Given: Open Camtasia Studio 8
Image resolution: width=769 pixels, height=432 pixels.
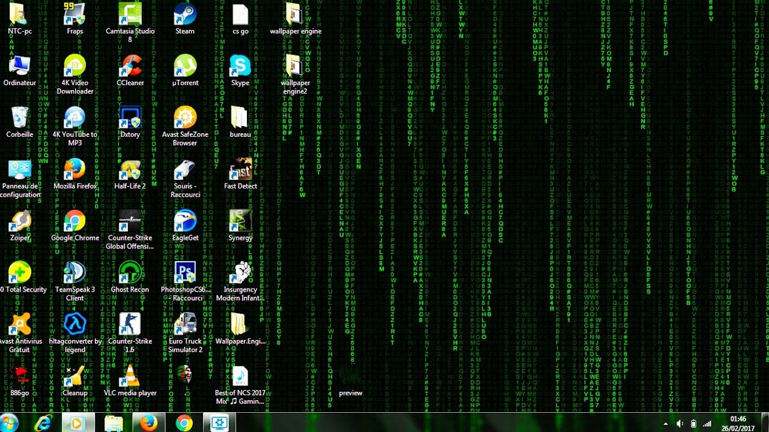Looking at the screenshot, I should 130,13.
